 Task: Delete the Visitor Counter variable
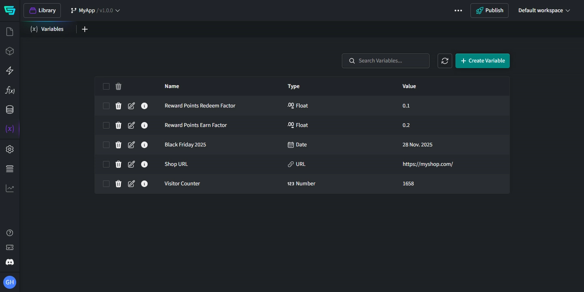[x=118, y=184]
